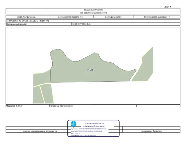Select the 'Всего листов выписки: 17' cell

157,17
